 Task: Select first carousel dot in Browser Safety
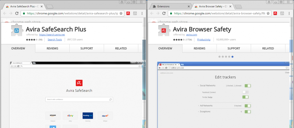[x=220, y=57]
